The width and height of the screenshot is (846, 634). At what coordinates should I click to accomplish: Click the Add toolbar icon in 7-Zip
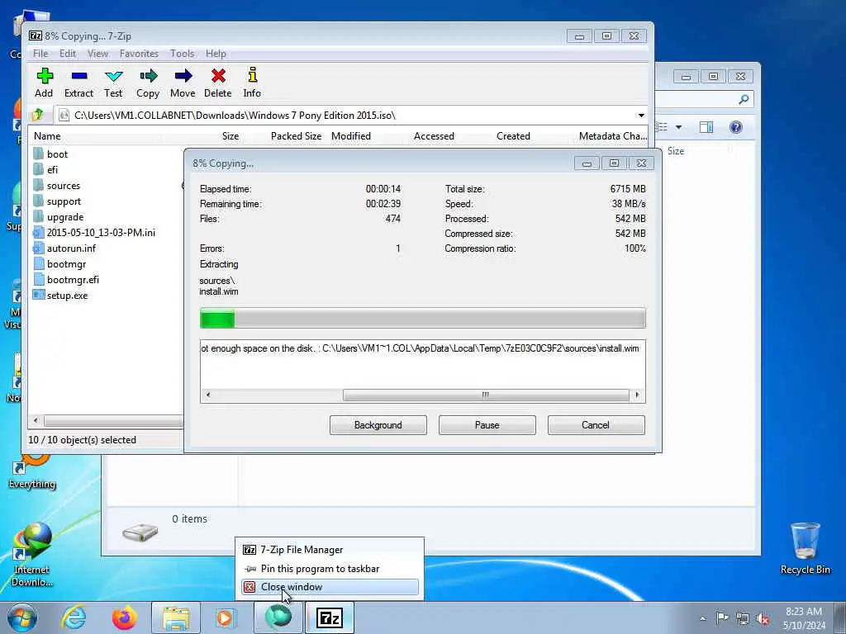click(45, 83)
